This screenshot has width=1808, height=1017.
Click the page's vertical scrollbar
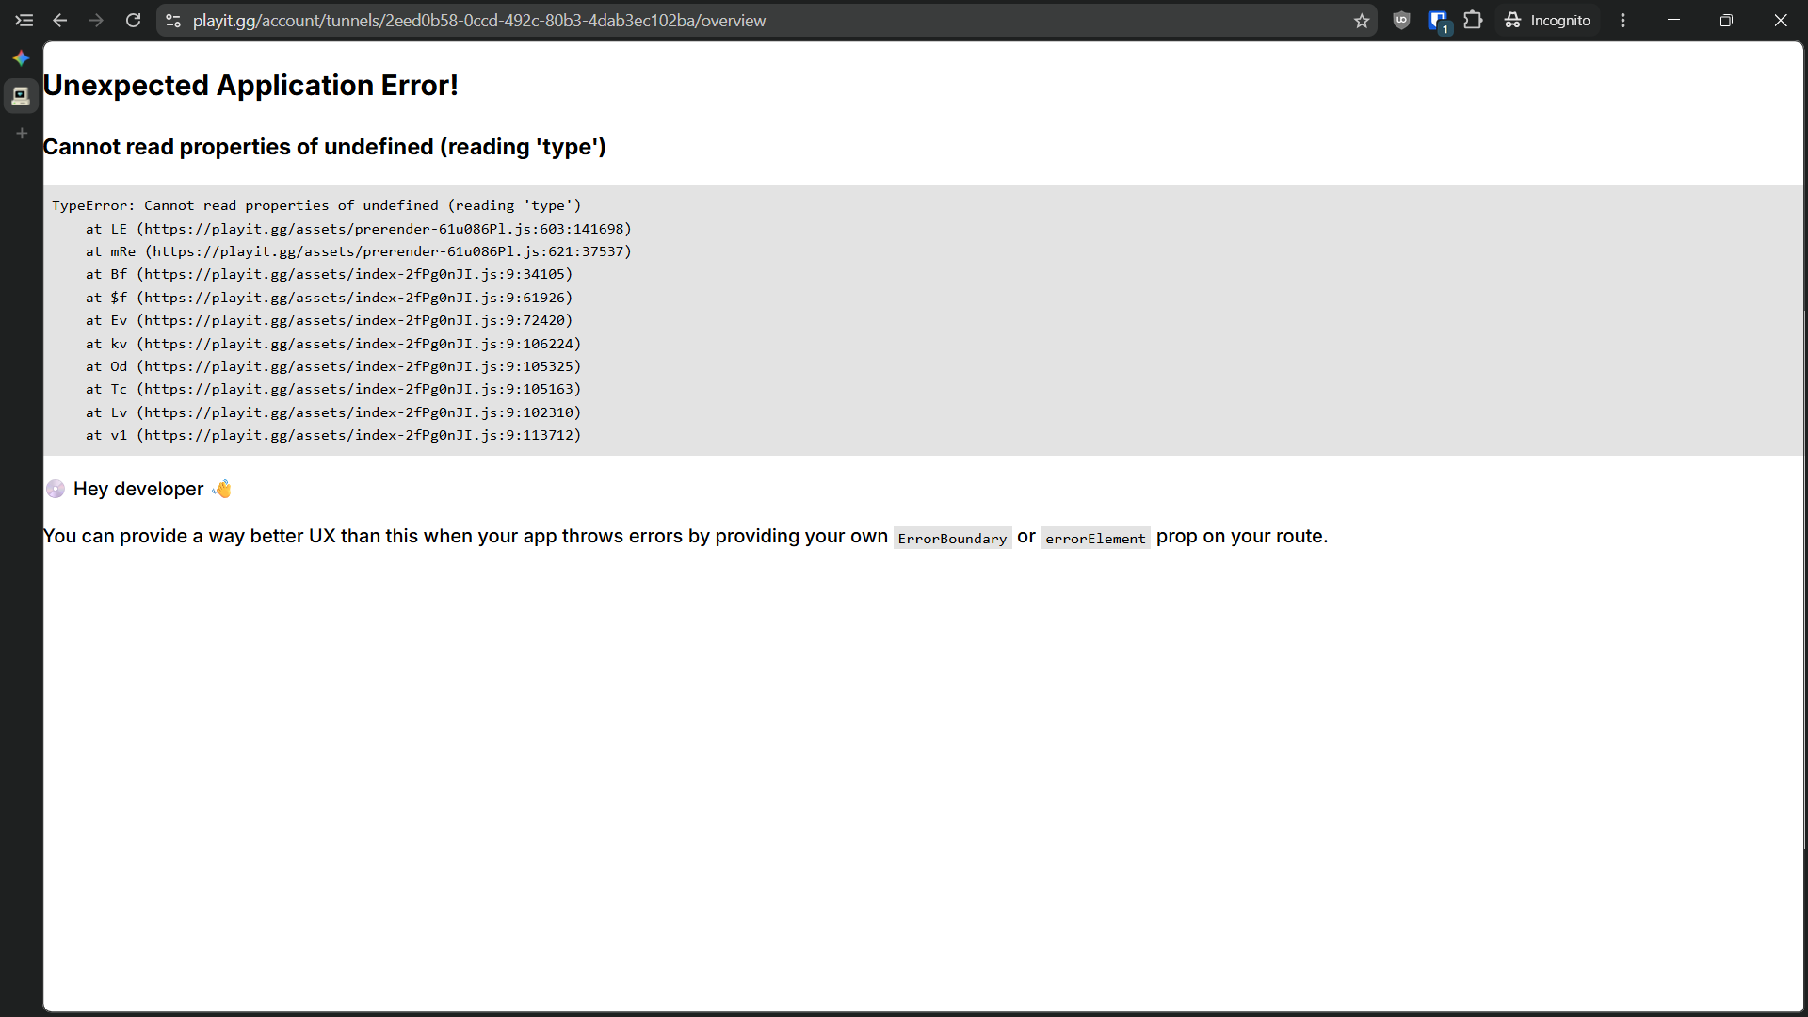pos(1804,579)
